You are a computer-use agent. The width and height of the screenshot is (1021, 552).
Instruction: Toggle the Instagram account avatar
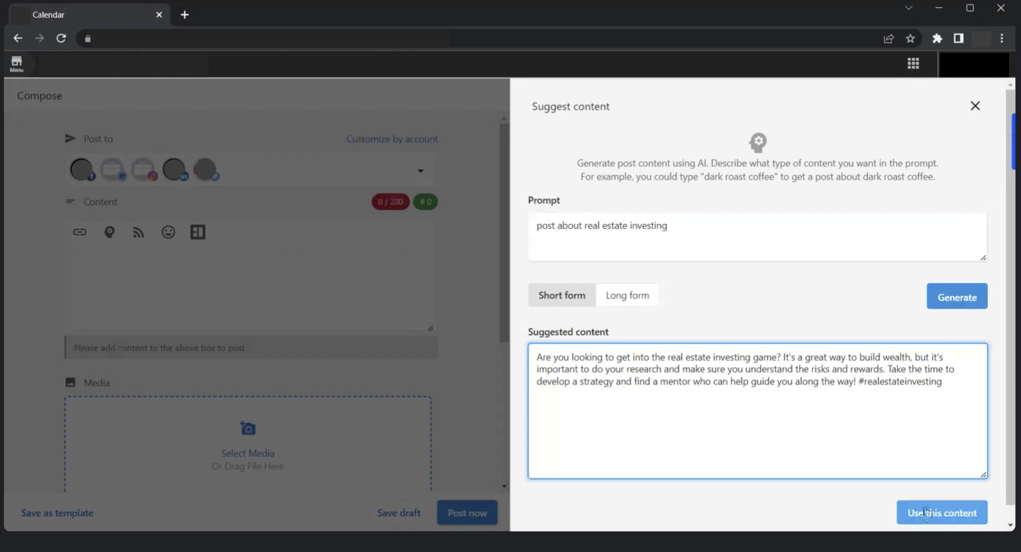click(144, 170)
